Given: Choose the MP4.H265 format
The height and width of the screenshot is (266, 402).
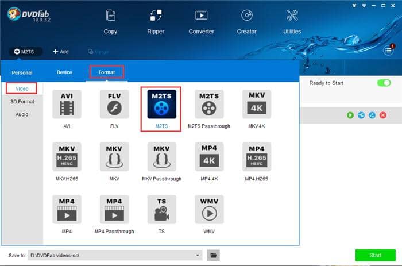Looking at the screenshot, I should tap(257, 157).
